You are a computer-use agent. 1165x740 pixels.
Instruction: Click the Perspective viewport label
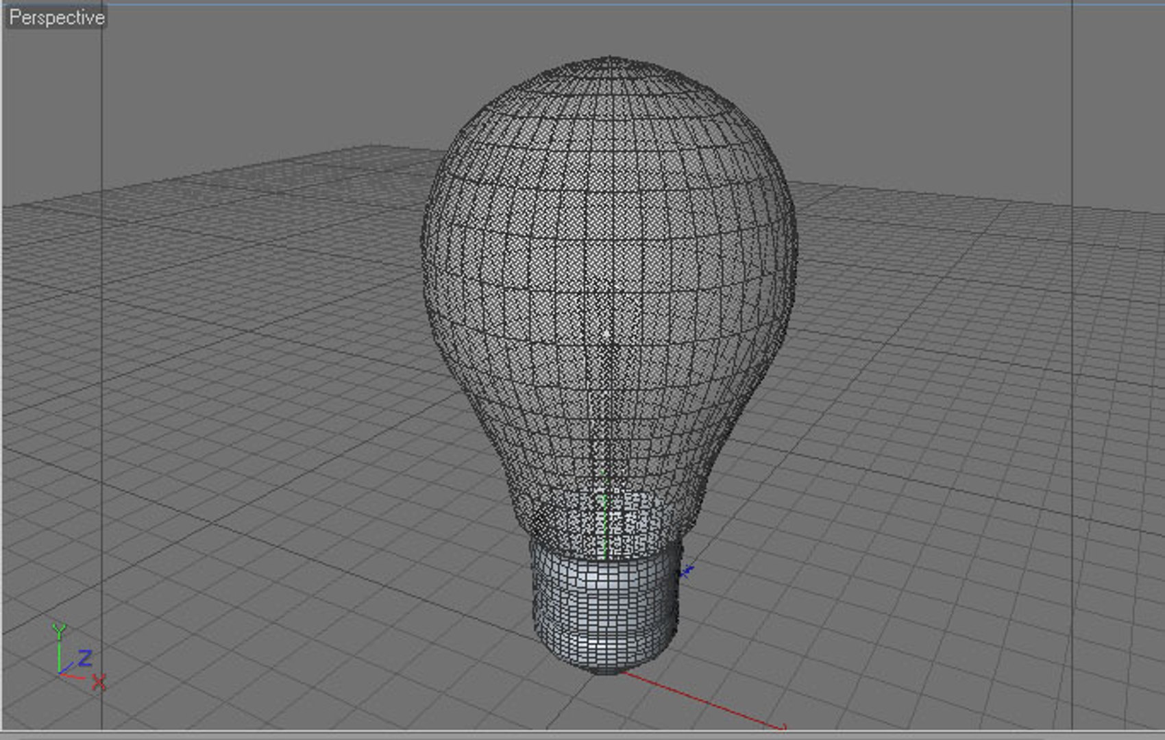coord(56,17)
